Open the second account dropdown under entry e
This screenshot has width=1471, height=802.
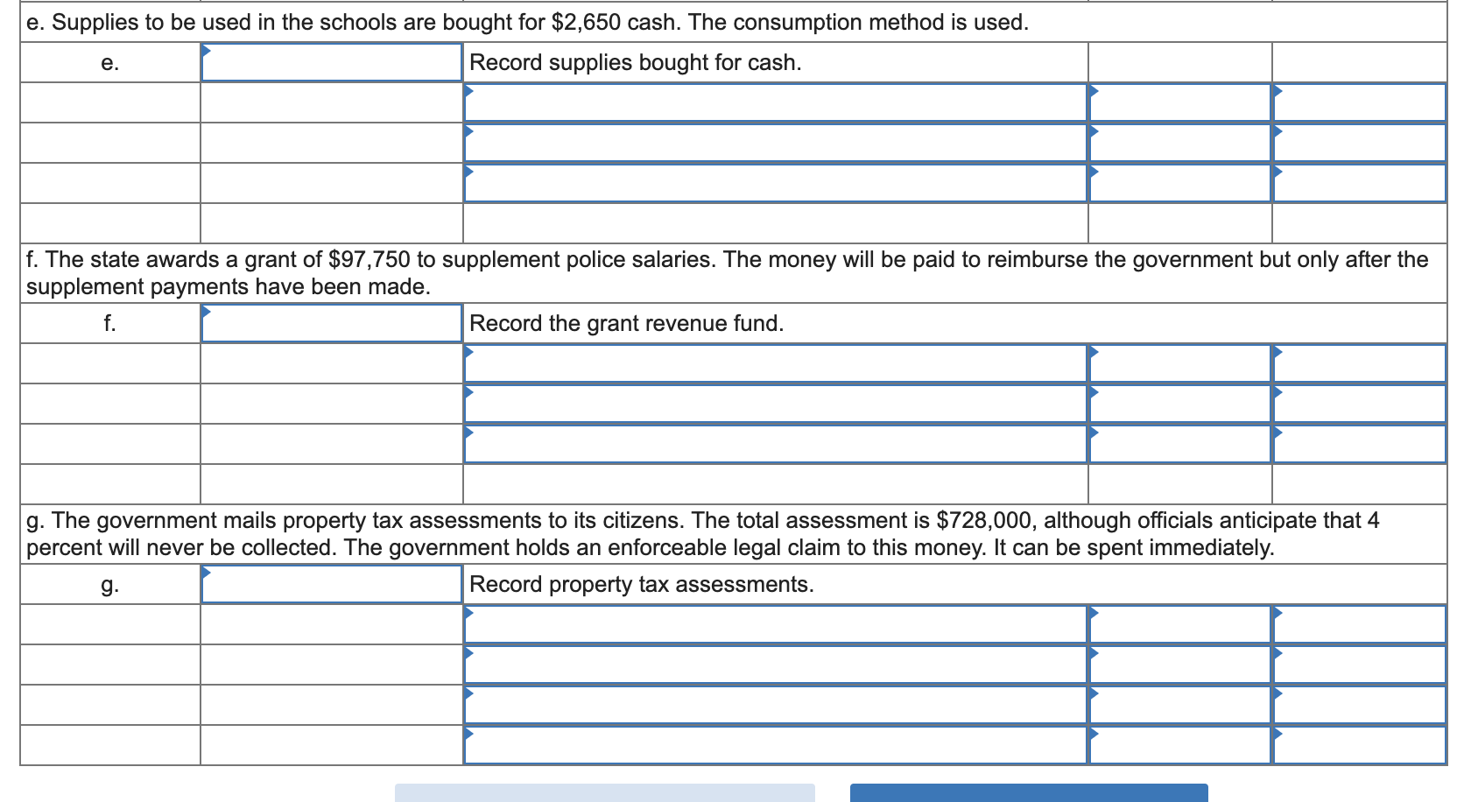point(776,143)
